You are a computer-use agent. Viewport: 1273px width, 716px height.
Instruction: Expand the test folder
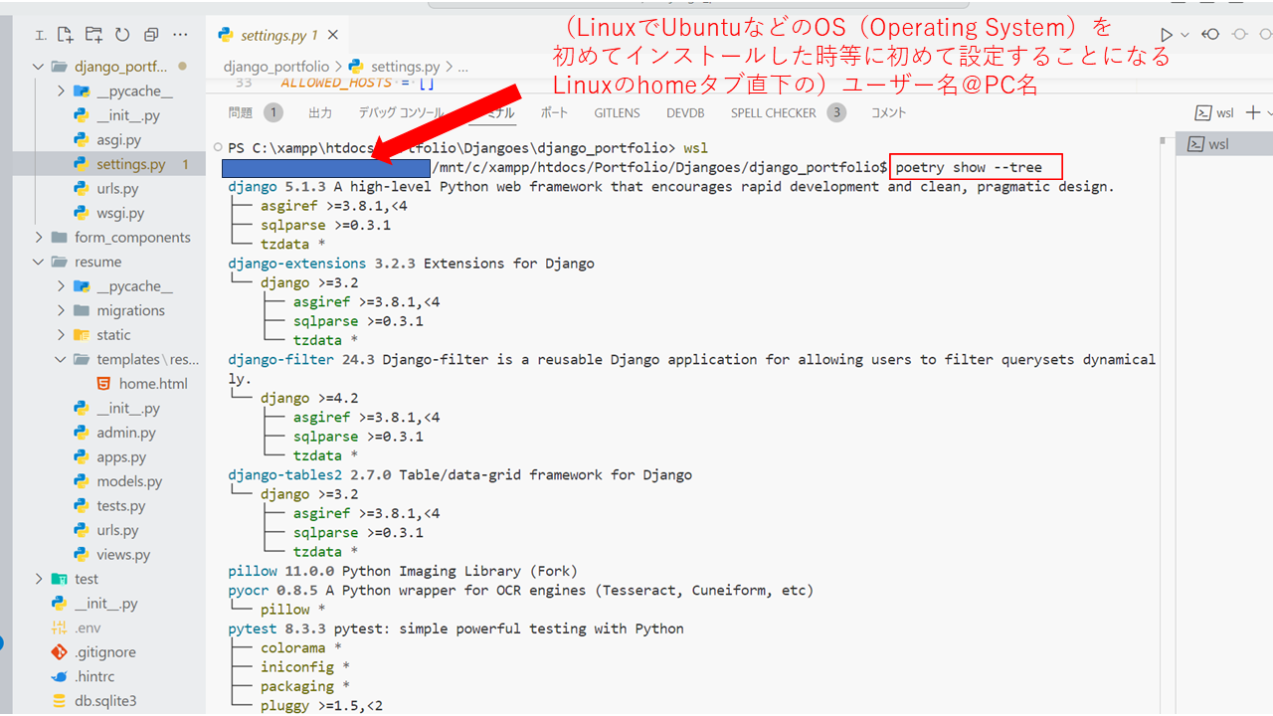[x=39, y=579]
